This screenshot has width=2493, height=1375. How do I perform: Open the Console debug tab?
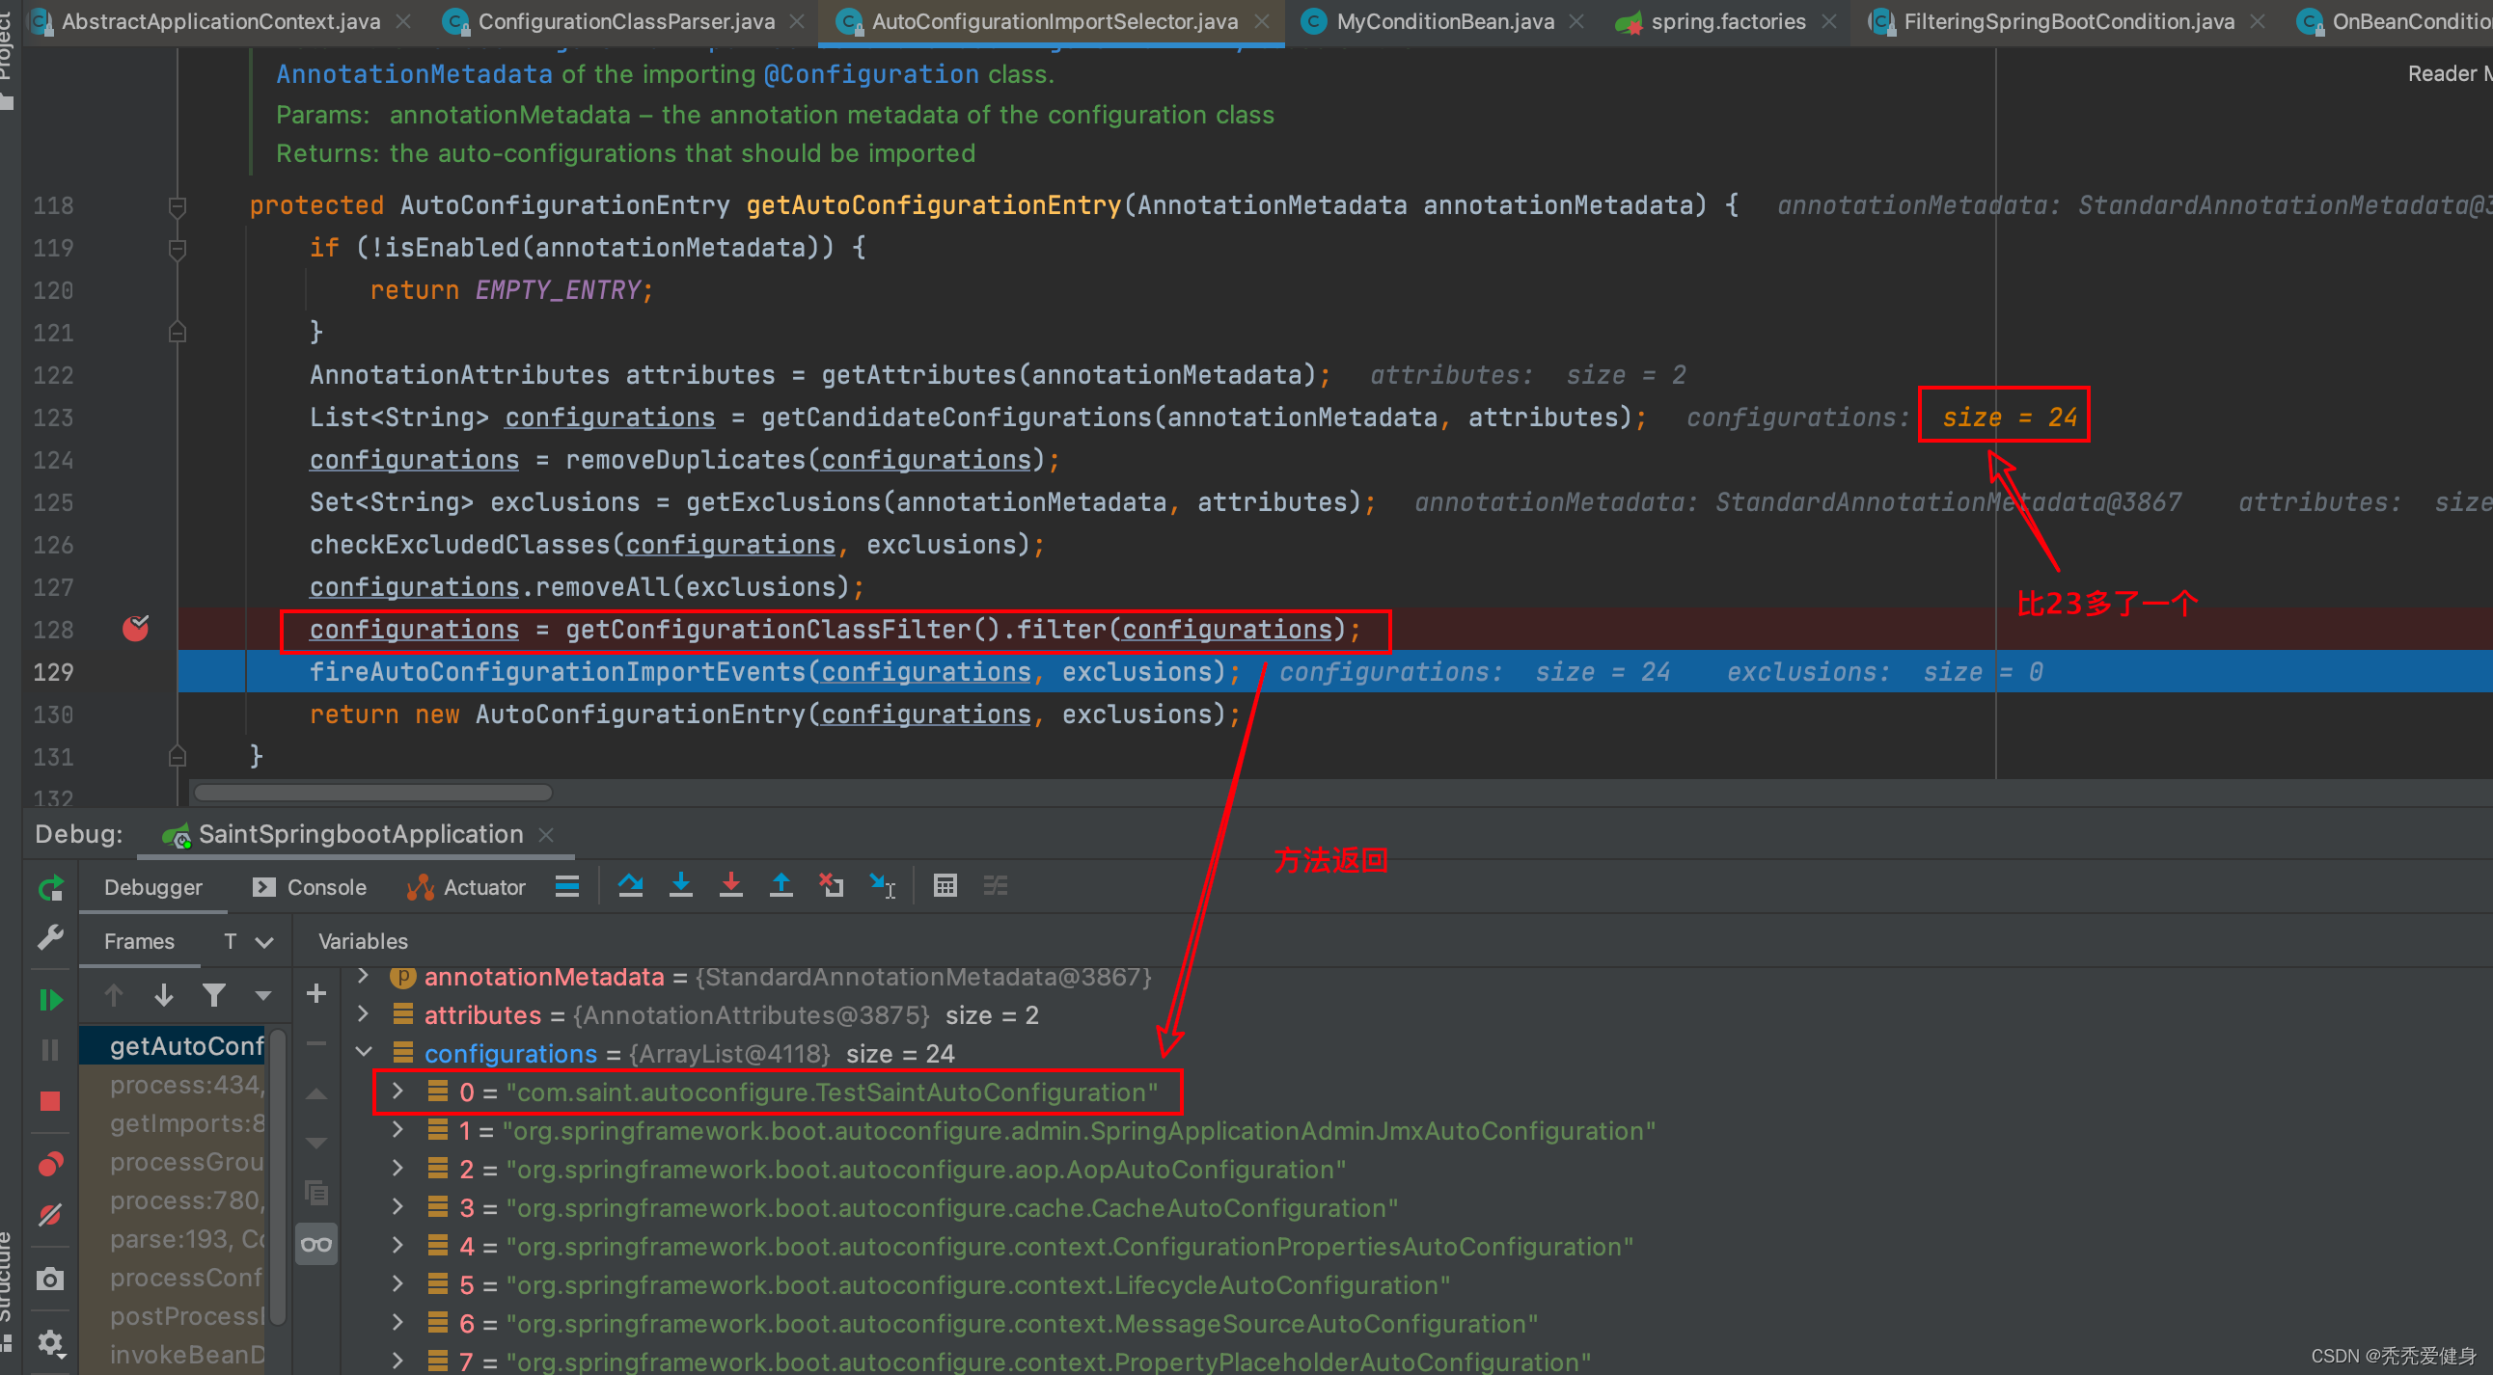click(x=311, y=887)
